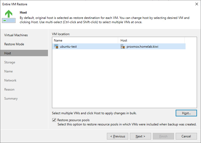Viewport: 201px width, 143px height.
Task: Go back with Previous button
Action: [x=118, y=136]
